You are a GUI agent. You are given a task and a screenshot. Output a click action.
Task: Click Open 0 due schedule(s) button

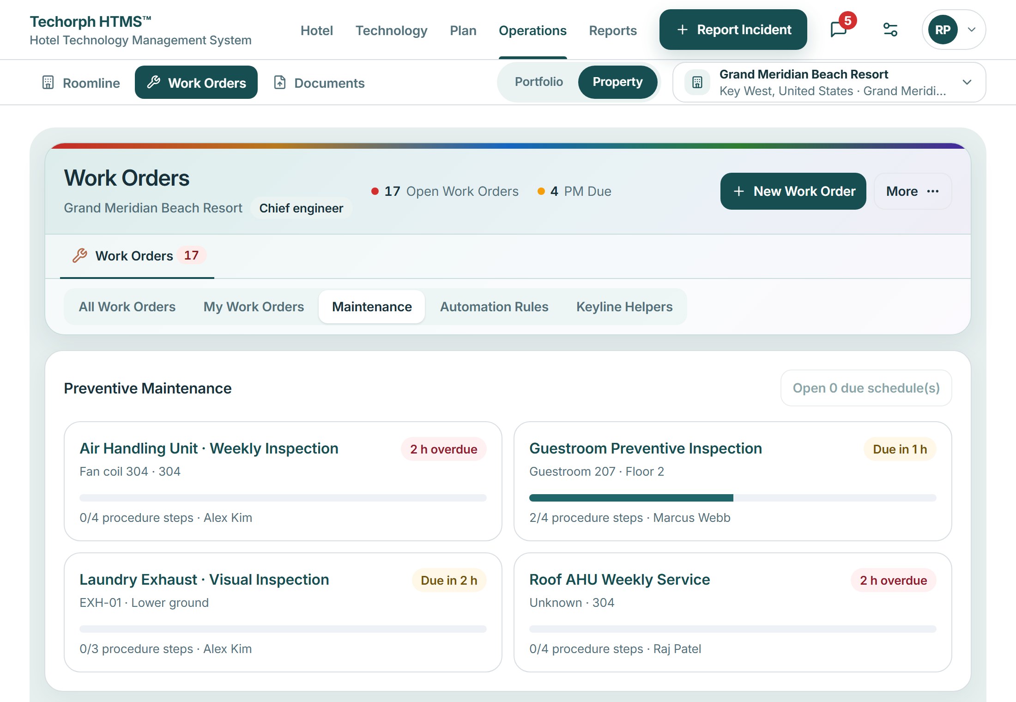[x=866, y=388]
